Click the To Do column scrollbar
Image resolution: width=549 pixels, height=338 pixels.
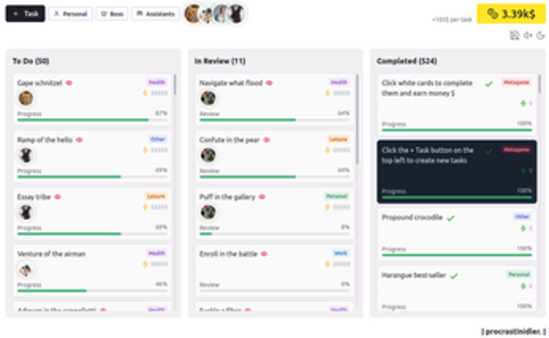click(175, 84)
